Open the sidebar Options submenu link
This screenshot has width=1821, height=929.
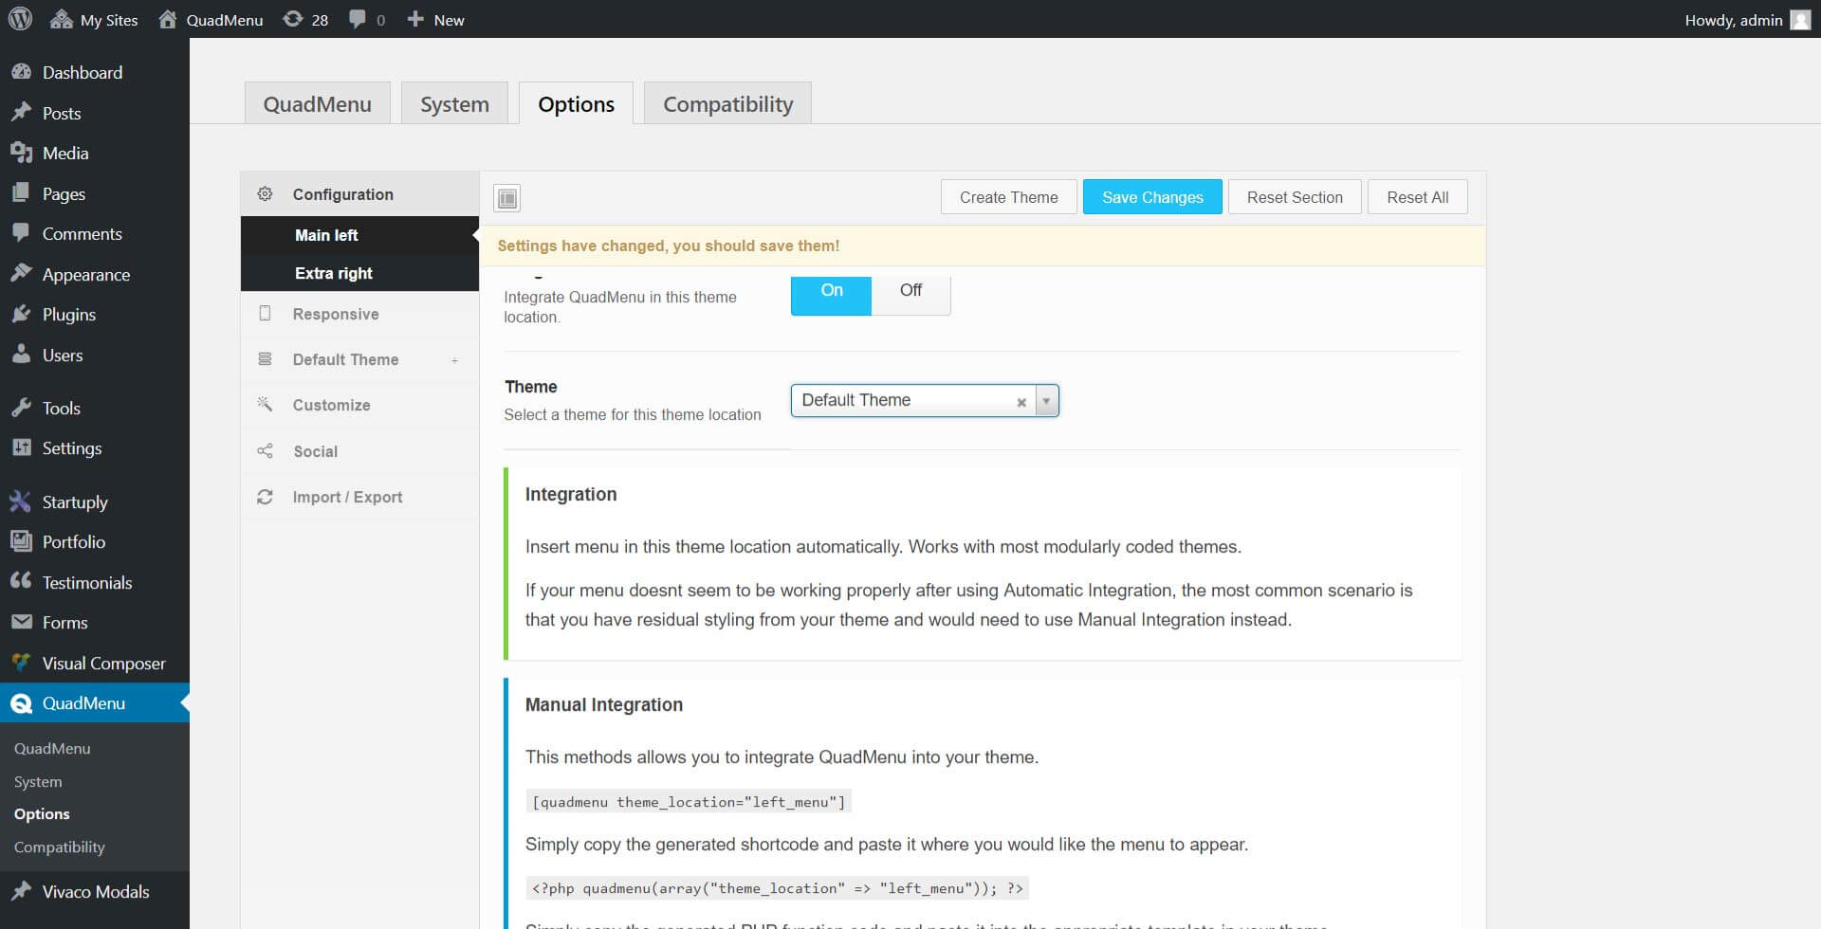tap(42, 813)
